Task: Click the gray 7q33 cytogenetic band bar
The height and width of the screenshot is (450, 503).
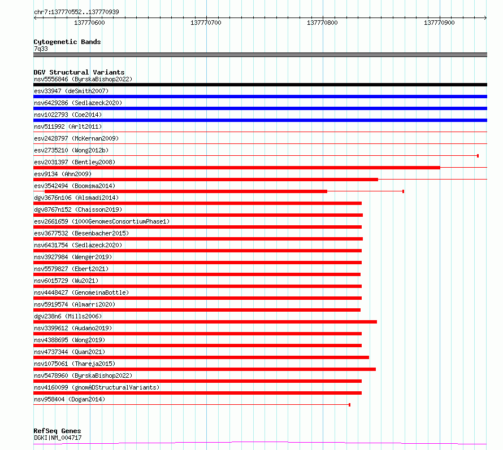Action: (x=260, y=55)
